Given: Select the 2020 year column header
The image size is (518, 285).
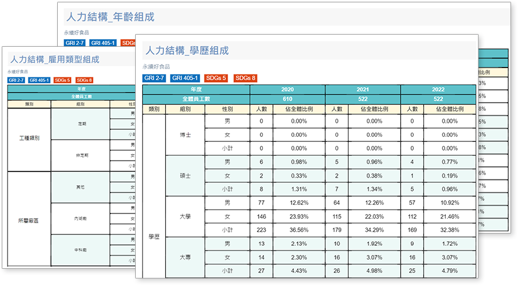Looking at the screenshot, I should click(x=287, y=90).
